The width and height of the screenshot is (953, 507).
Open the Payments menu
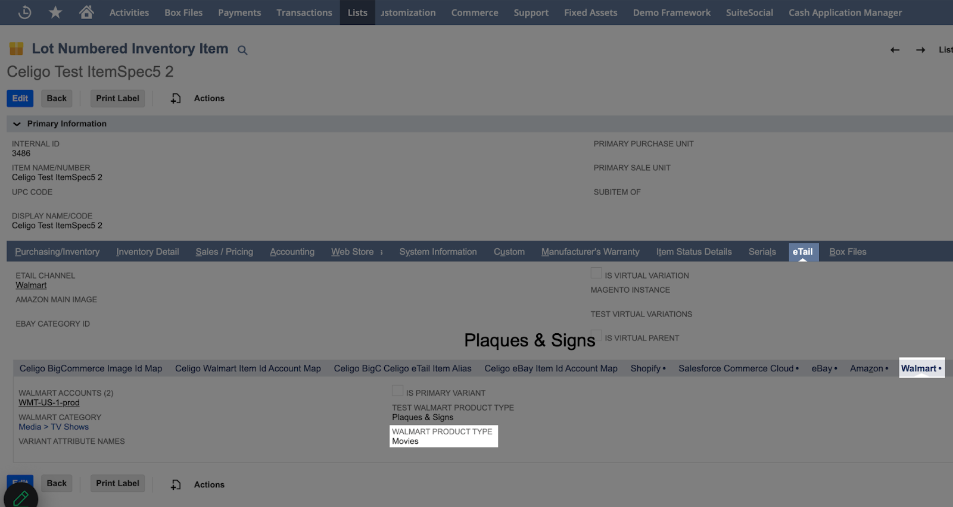pos(239,12)
